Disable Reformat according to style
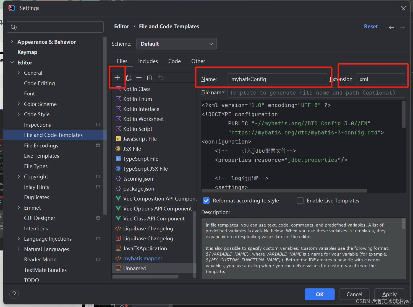Image resolution: width=413 pixels, height=307 pixels. (206, 201)
